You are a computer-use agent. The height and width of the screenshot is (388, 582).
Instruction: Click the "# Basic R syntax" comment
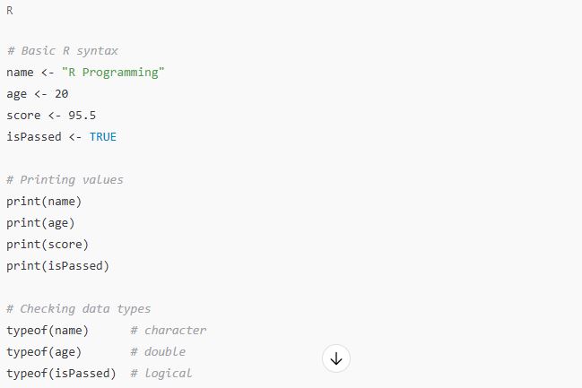tap(63, 50)
